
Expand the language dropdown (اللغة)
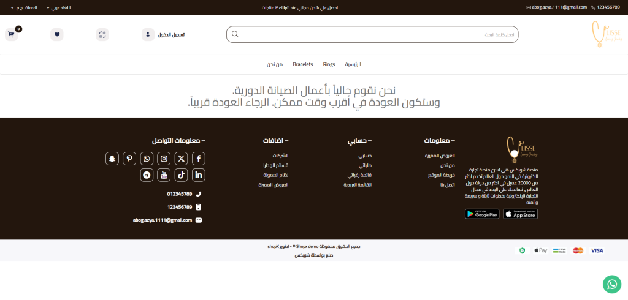(x=58, y=7)
